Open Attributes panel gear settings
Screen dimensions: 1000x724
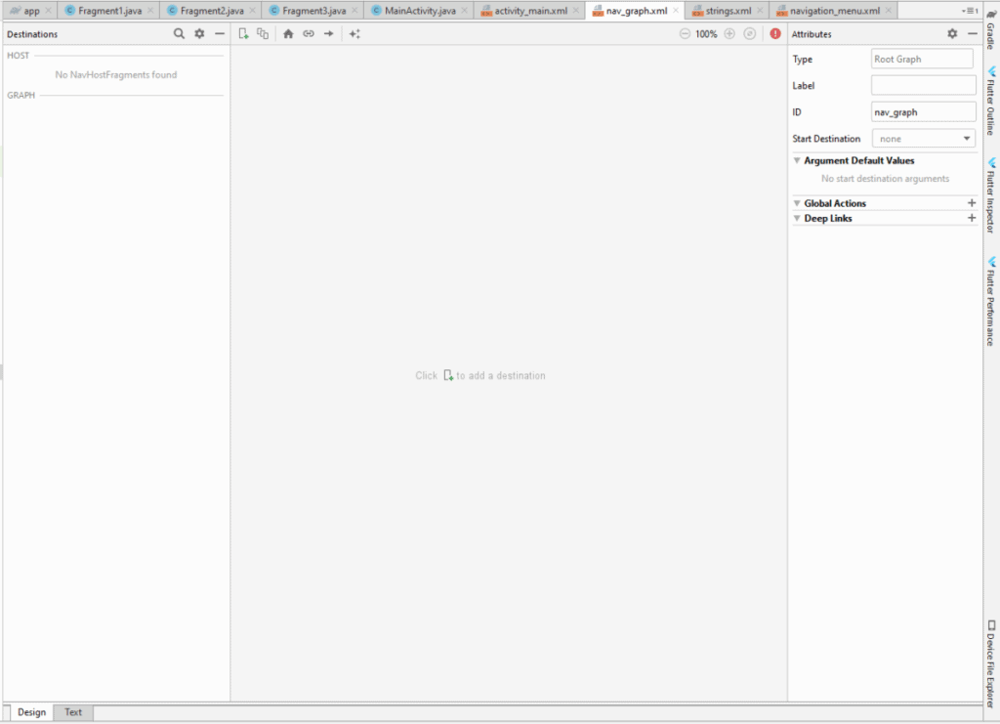click(x=952, y=33)
